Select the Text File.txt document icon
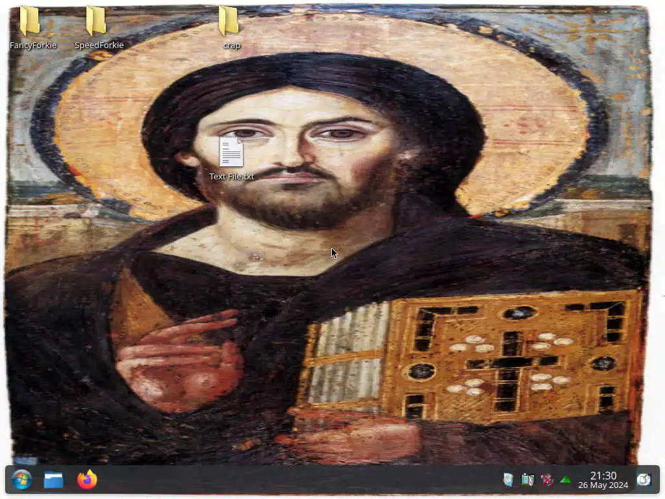The width and height of the screenshot is (665, 499). [x=232, y=151]
